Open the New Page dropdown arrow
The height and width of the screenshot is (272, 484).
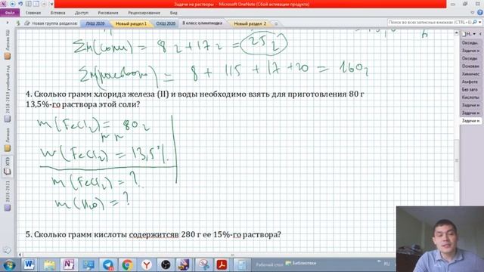coord(474,34)
